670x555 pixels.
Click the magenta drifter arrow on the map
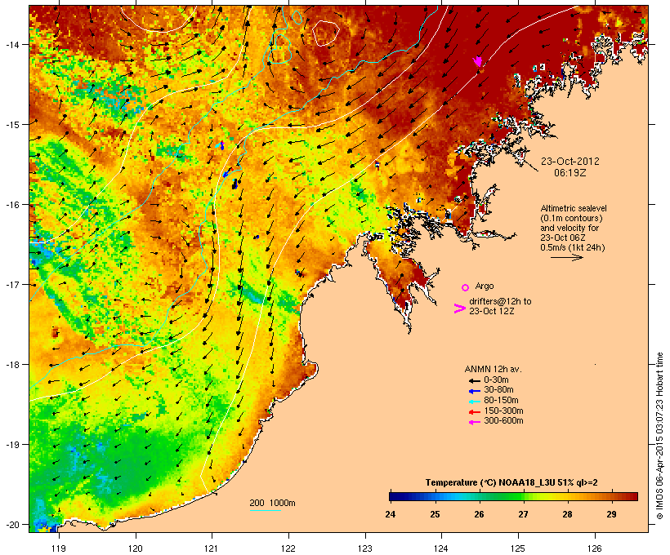(x=478, y=61)
